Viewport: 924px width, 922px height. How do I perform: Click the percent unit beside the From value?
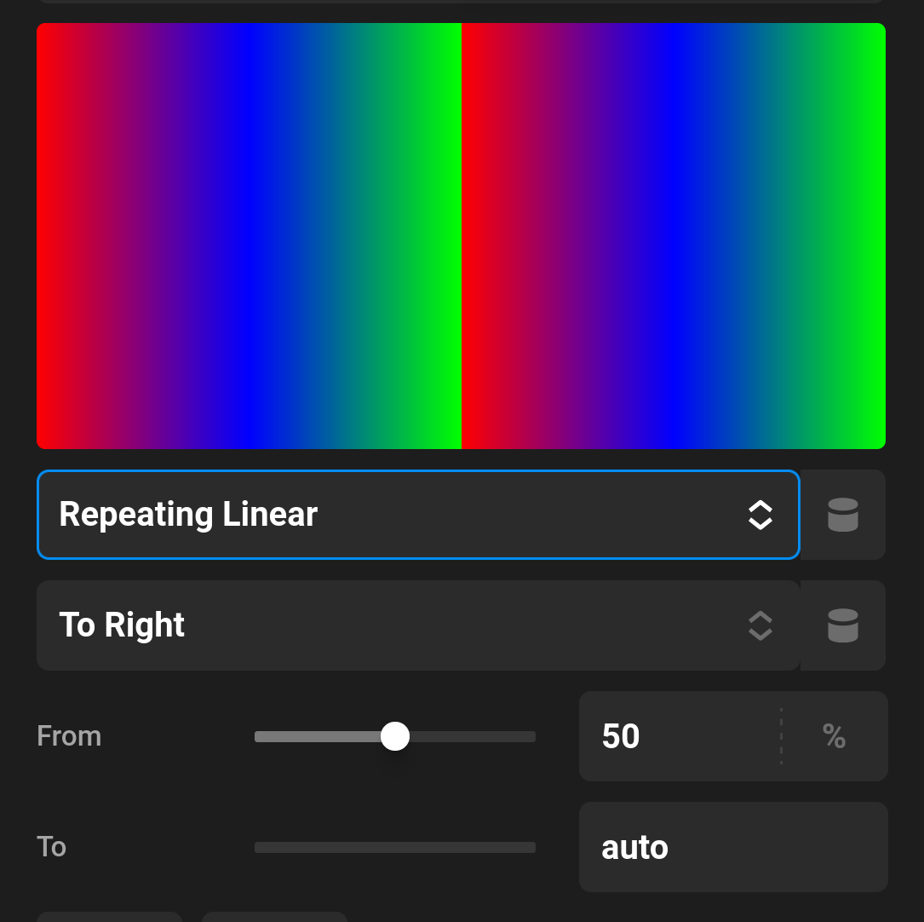click(835, 736)
